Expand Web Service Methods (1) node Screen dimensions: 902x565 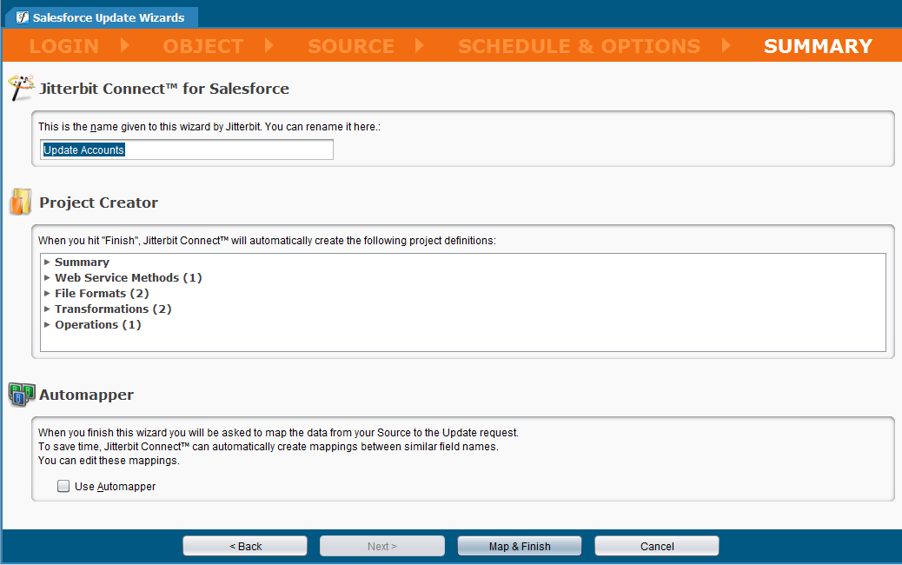tap(47, 278)
